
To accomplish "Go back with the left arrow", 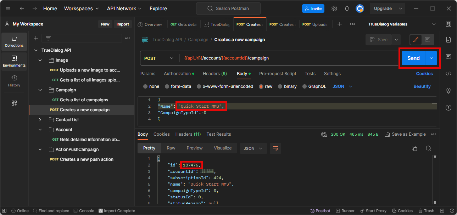I will tap(22, 9).
